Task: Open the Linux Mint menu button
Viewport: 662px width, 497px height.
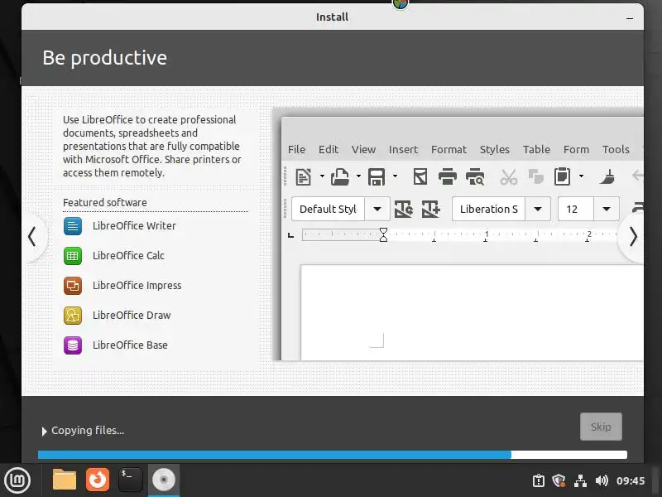Action: 17,480
